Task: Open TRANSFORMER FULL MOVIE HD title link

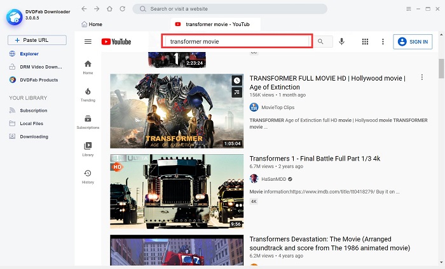Action: point(327,82)
